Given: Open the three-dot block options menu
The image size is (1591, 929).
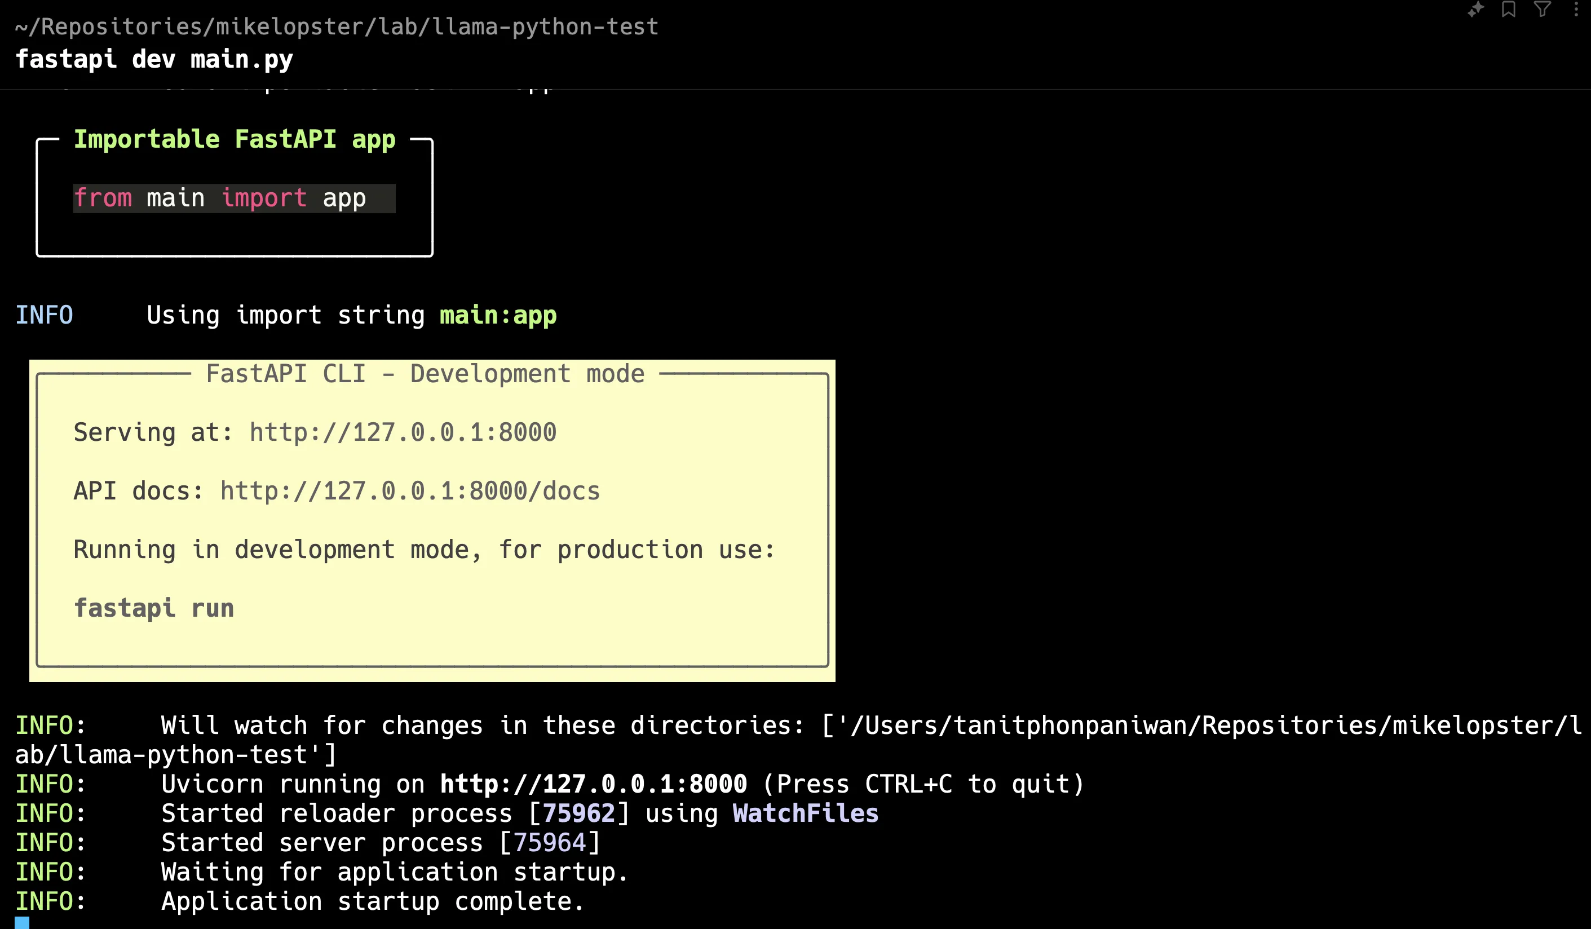Looking at the screenshot, I should tap(1576, 10).
